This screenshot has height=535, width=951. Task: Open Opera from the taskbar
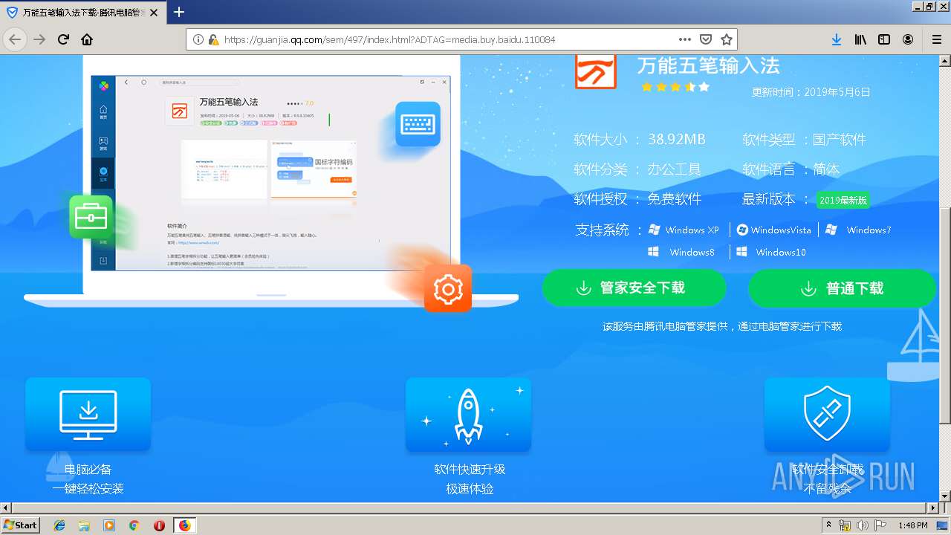point(159,525)
